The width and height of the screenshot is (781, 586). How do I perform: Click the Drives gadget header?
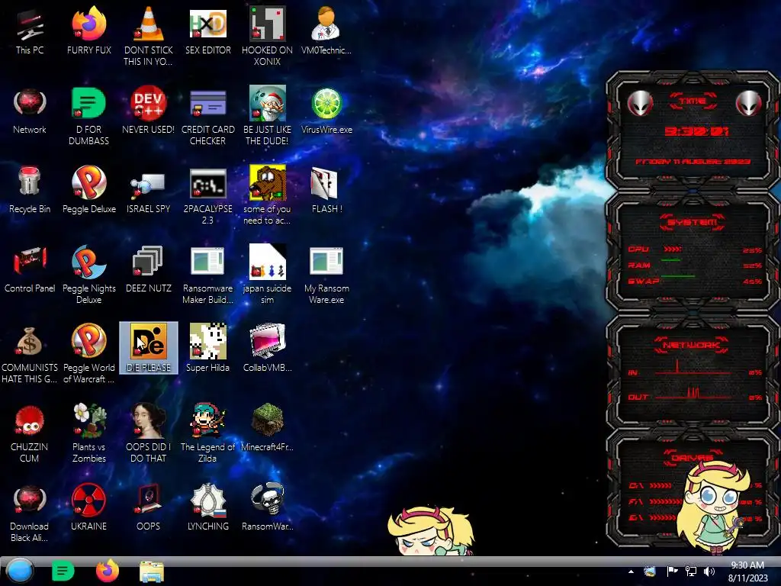[x=693, y=458]
